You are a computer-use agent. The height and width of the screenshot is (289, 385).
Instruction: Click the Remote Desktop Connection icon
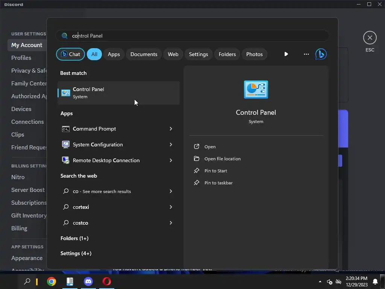click(x=65, y=160)
